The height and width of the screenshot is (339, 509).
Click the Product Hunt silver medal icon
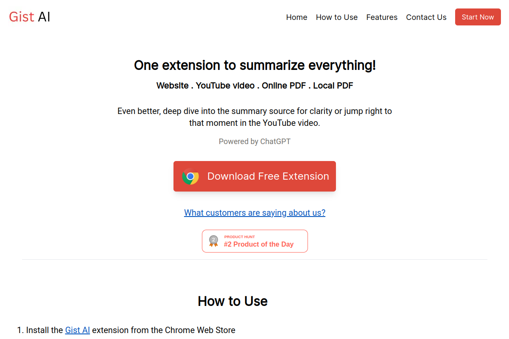click(x=213, y=241)
